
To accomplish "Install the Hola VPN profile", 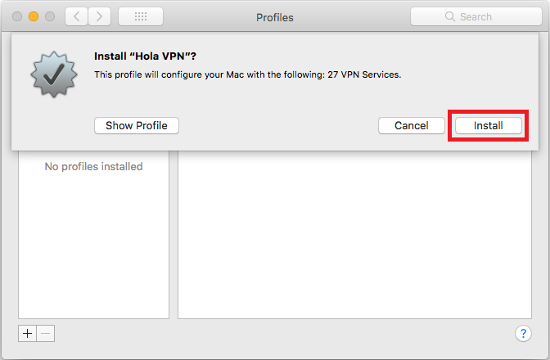I will (x=489, y=125).
